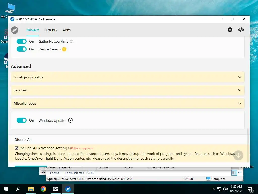Click the WPD logo icon
Viewport: 258px width, 194px height.
pyautogui.click(x=15, y=30)
